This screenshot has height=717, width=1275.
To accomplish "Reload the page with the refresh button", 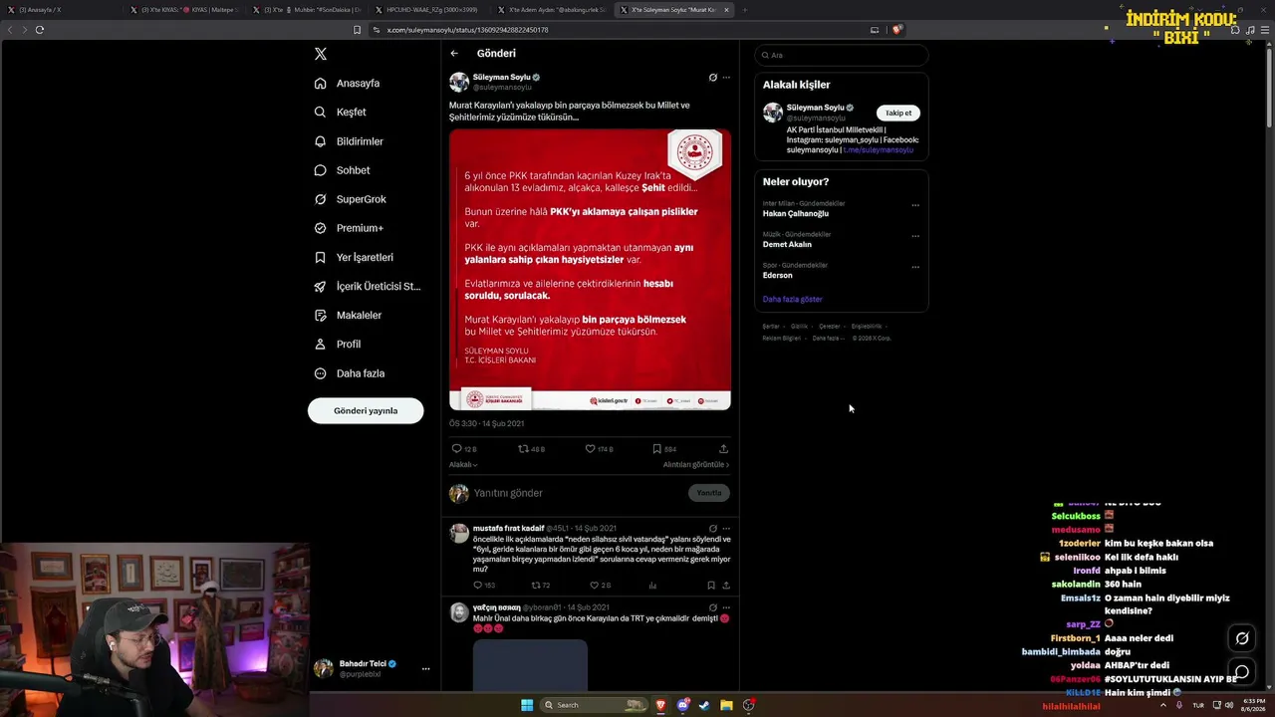I will [40, 30].
